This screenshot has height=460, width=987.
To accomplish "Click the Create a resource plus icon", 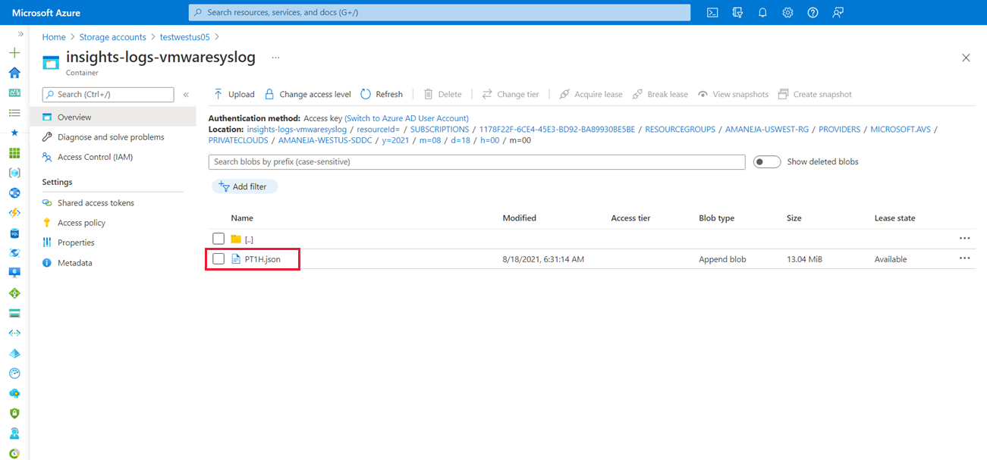I will (14, 53).
